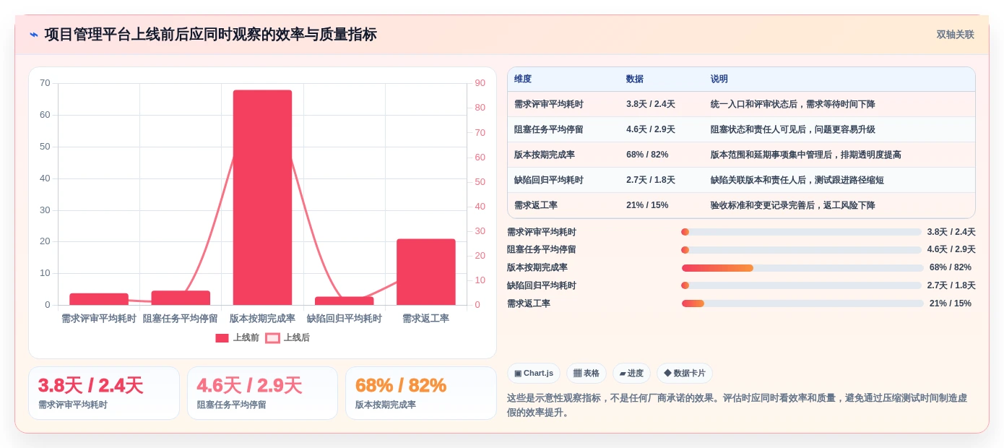Click the 需求评审平均耗时 bar in chart

coord(99,299)
